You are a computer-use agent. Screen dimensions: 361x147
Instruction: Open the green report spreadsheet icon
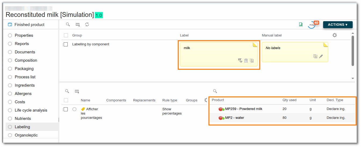pyautogui.click(x=301, y=24)
